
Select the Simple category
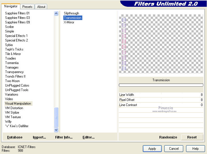[10, 31]
